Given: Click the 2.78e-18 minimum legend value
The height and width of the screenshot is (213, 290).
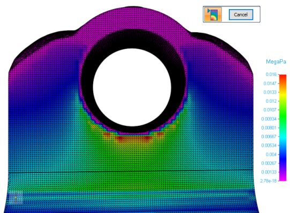Looking at the screenshot, I should 268,181.
